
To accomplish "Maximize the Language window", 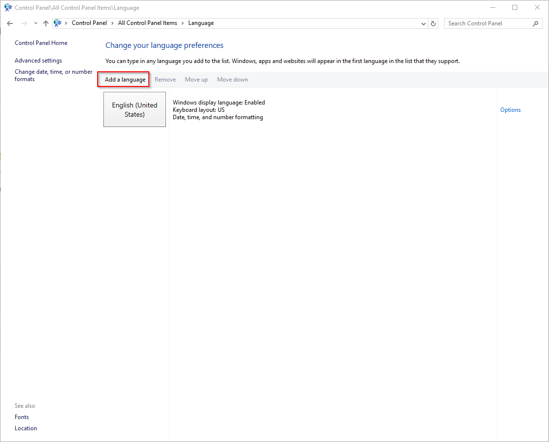I will tap(515, 7).
